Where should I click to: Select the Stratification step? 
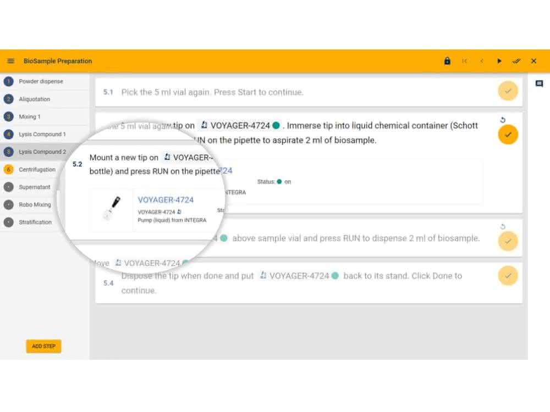(31, 222)
